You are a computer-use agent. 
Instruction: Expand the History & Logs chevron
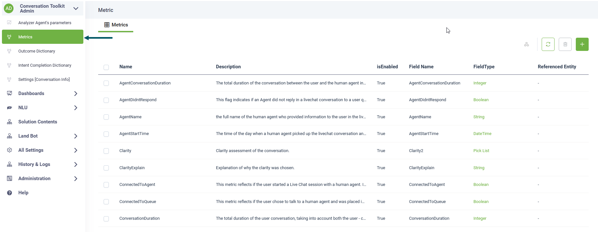pyautogui.click(x=76, y=164)
